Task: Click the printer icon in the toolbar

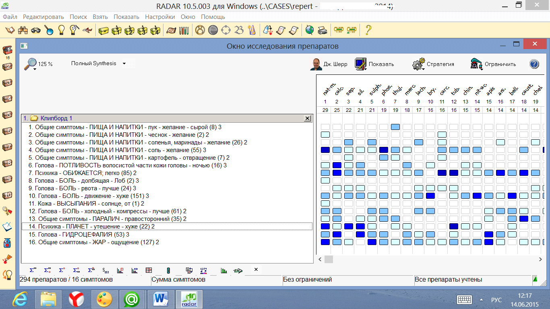Action: [322, 30]
